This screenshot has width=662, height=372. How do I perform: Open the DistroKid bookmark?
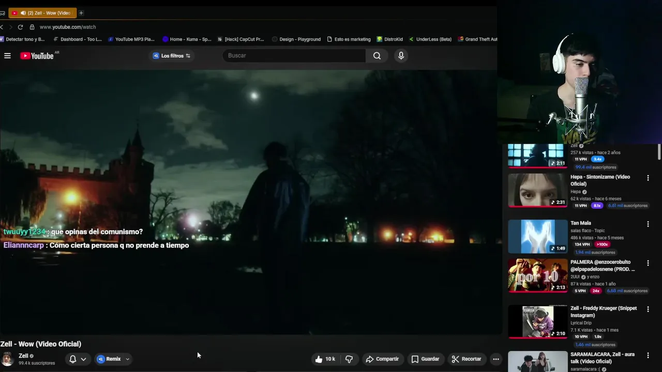[390, 39]
